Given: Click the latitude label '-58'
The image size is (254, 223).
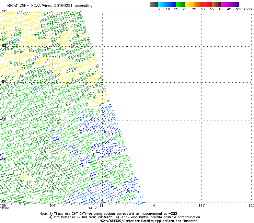Looking at the screenshot, I should pos(3,159).
